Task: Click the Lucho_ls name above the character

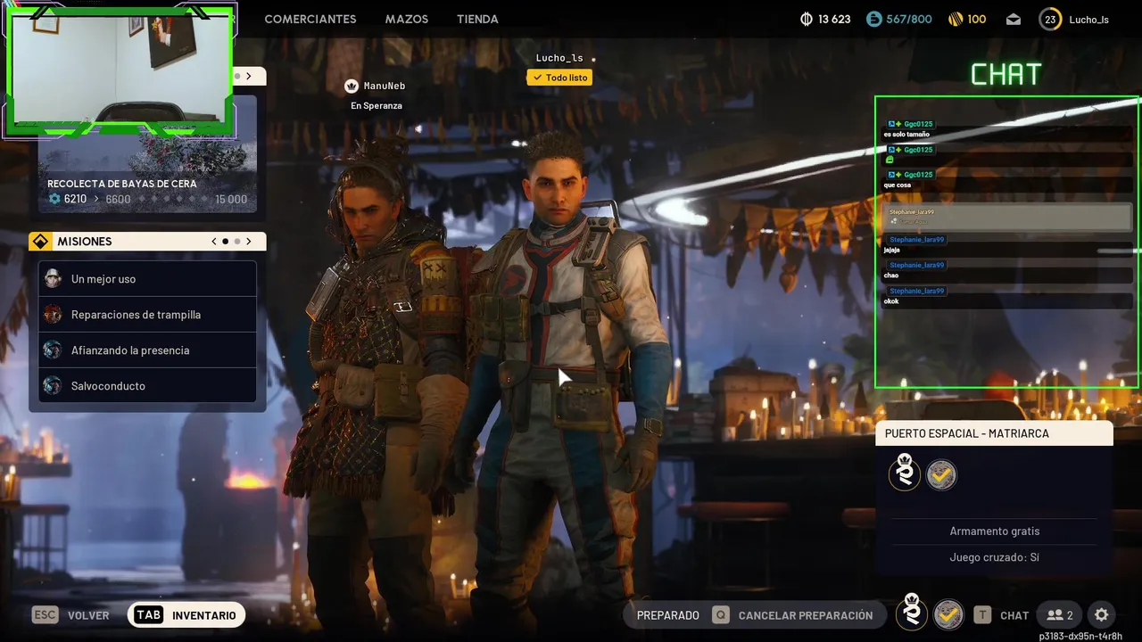Action: pyautogui.click(x=559, y=58)
